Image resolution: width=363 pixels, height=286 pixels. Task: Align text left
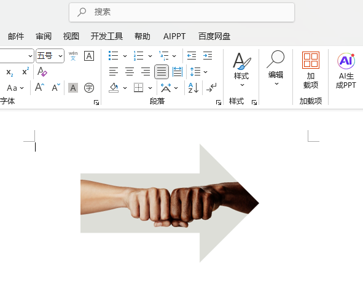pyautogui.click(x=114, y=72)
